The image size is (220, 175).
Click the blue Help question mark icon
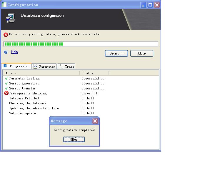pyautogui.click(x=6, y=52)
